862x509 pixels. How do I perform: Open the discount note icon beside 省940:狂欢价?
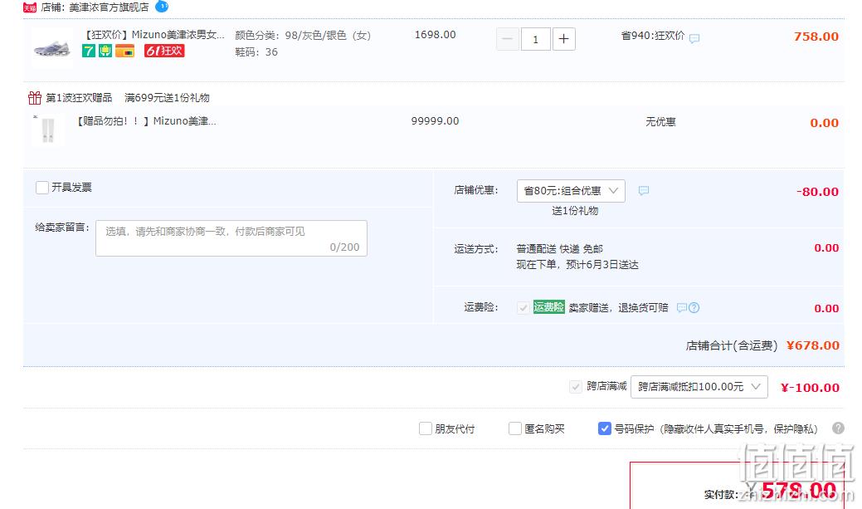[694, 38]
